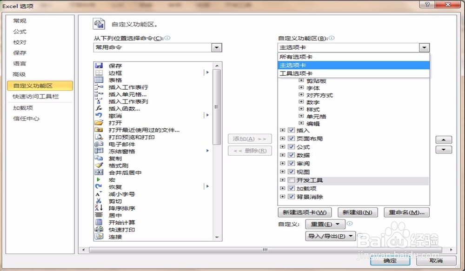Uncheck the Background Removal (背景消除) checkbox
Viewport: 465px width, 271px height.
(x=291, y=197)
